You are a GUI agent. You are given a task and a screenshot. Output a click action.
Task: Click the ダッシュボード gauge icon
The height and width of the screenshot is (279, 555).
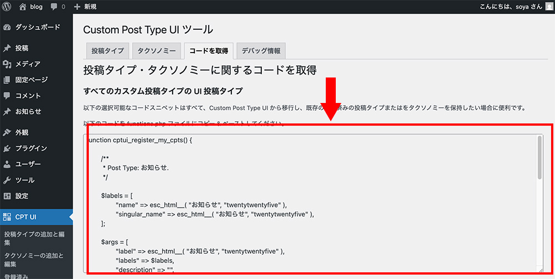tap(7, 28)
